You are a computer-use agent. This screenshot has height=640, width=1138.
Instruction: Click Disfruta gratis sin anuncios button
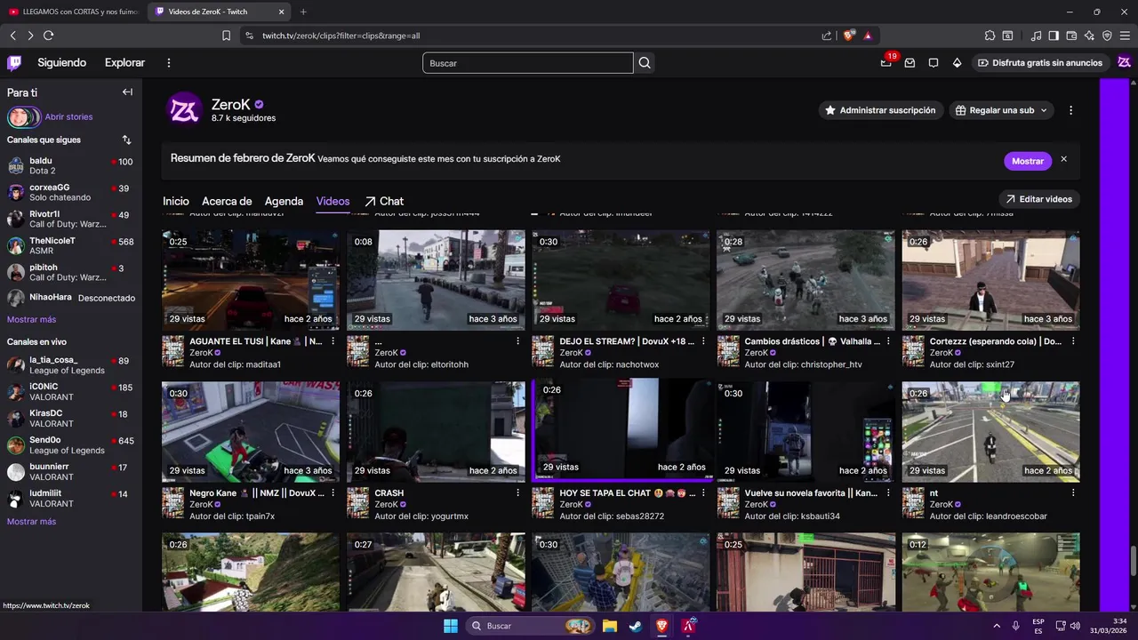(1039, 63)
